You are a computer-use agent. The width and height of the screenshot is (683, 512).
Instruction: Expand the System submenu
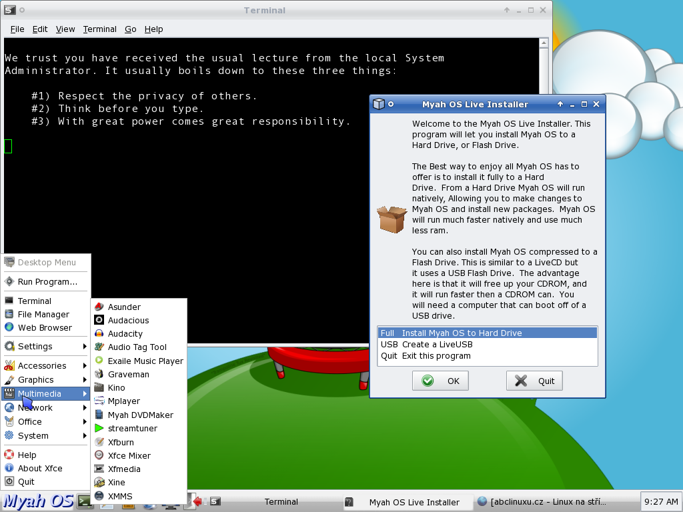tap(46, 436)
